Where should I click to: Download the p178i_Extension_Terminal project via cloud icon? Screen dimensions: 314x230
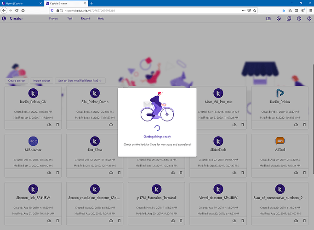(x=172, y=221)
